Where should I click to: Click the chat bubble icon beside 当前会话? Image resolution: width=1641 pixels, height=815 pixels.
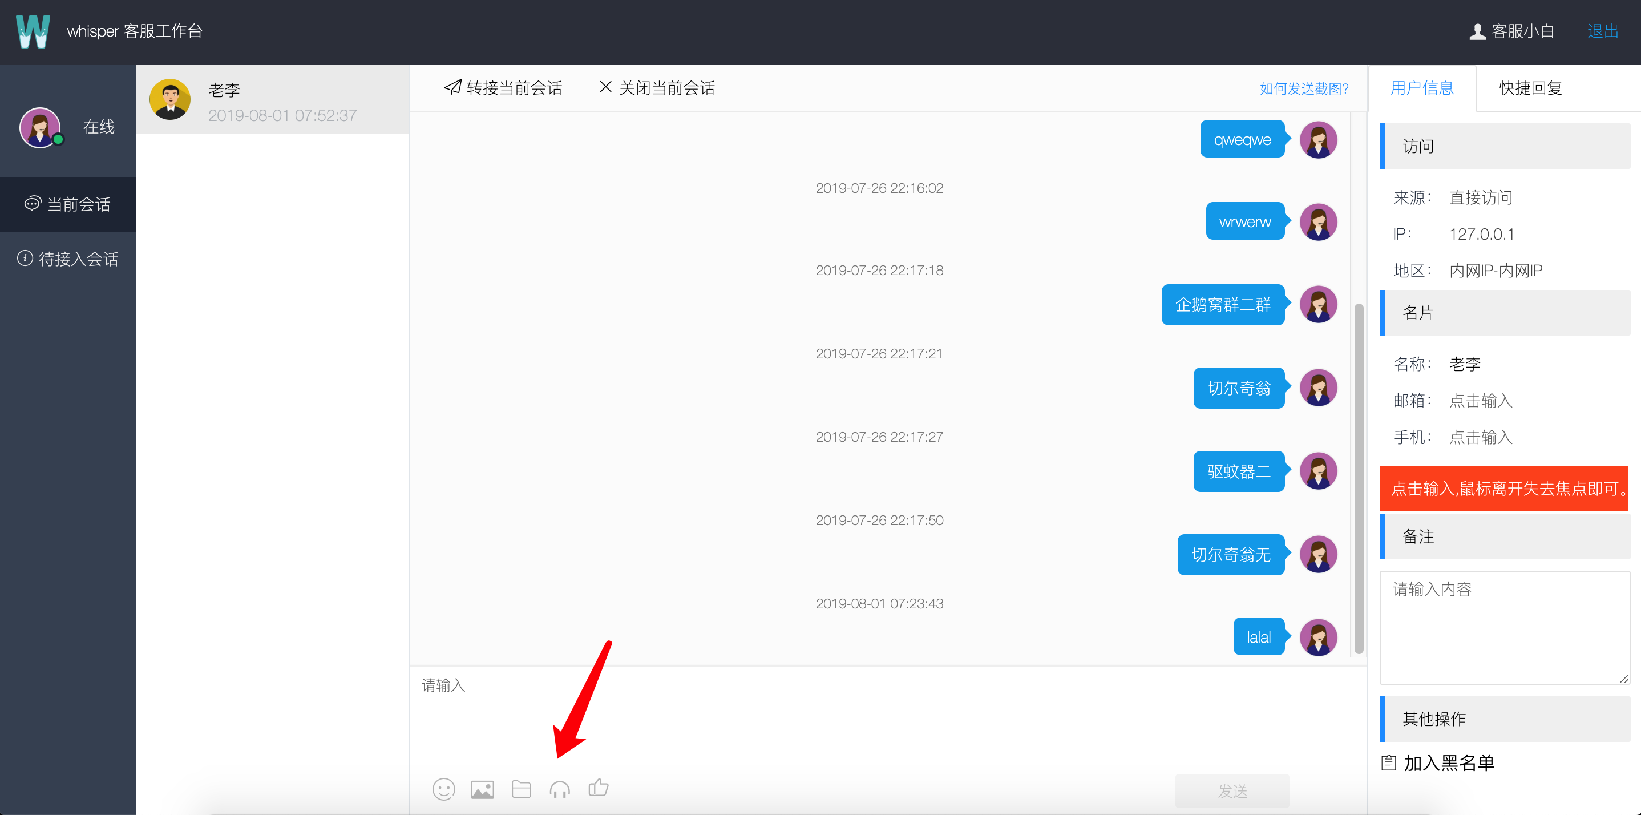point(33,204)
